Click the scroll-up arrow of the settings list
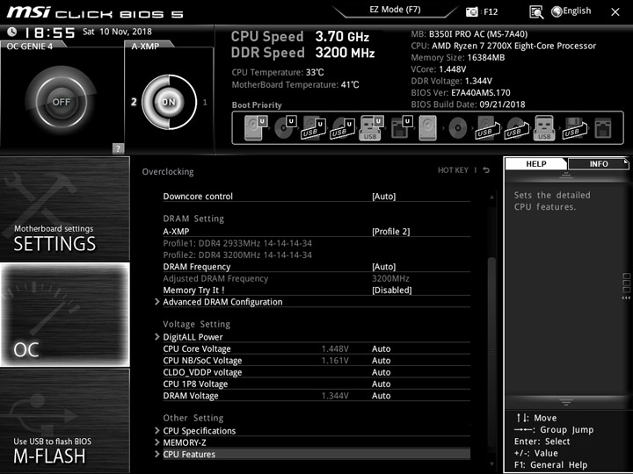The width and height of the screenshot is (633, 474). point(491,197)
